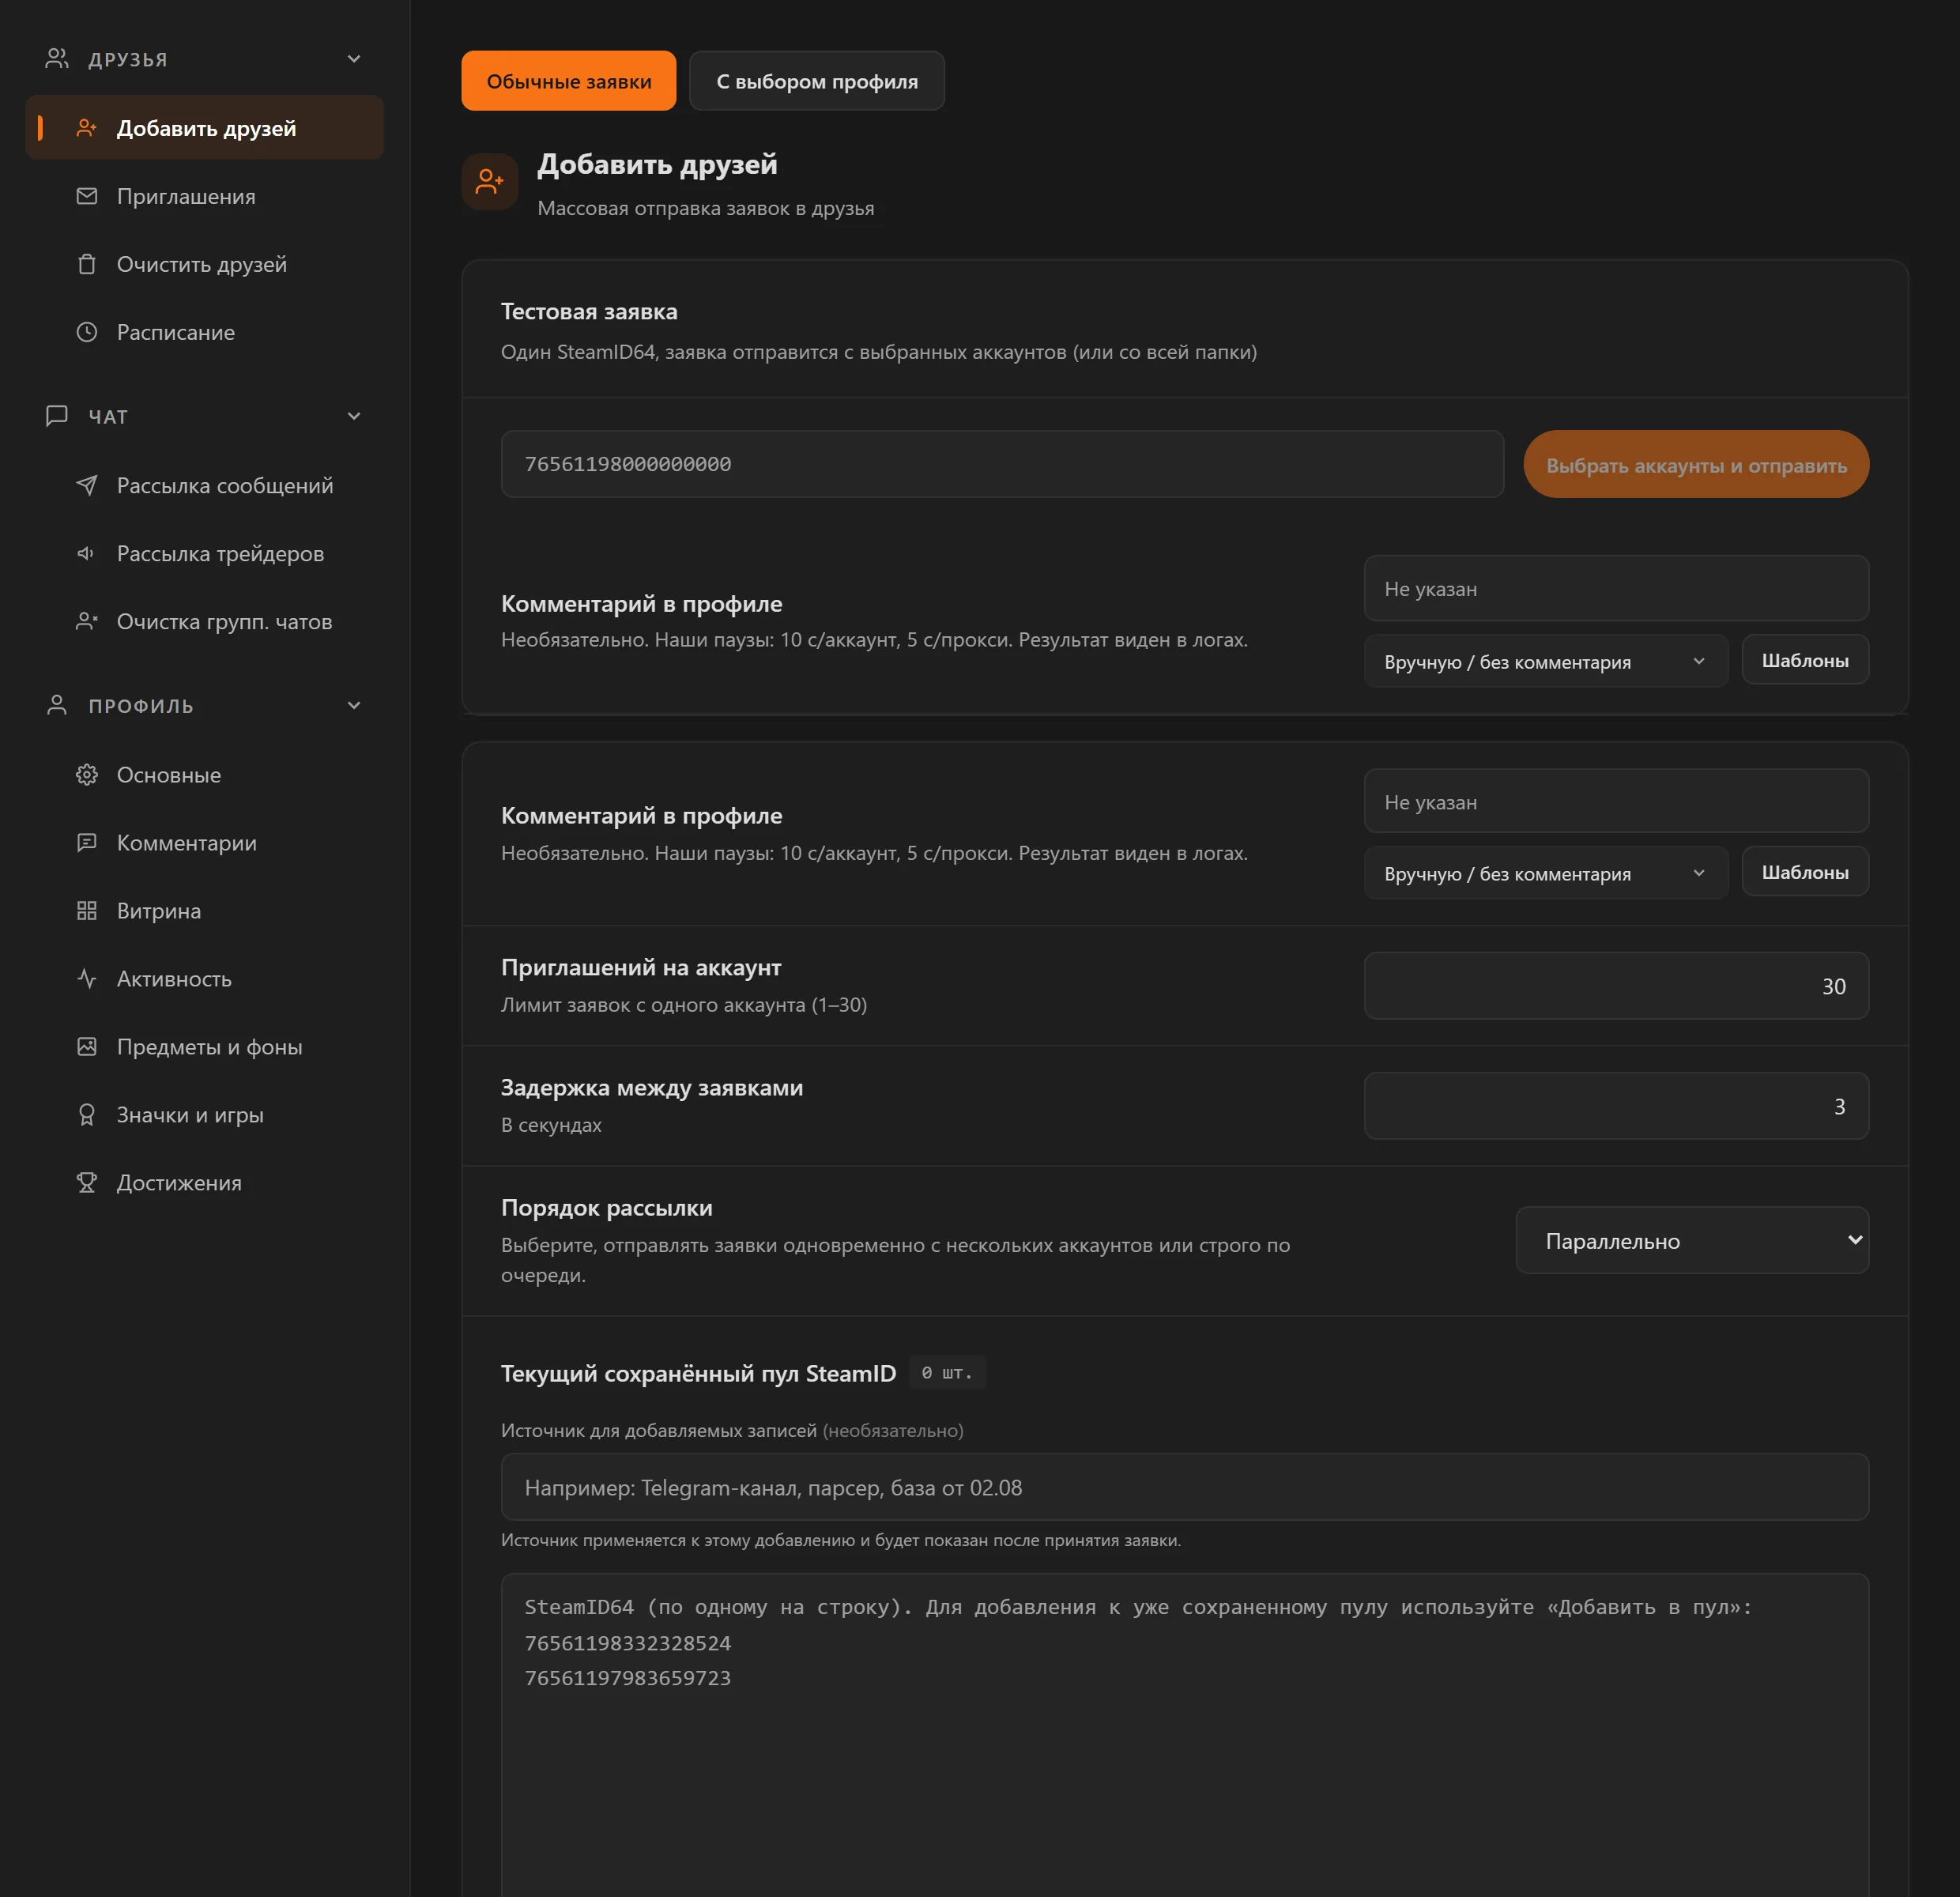This screenshot has width=1960, height=1897.
Task: Click the Источник для добавляемых записей input
Action: point(1185,1487)
